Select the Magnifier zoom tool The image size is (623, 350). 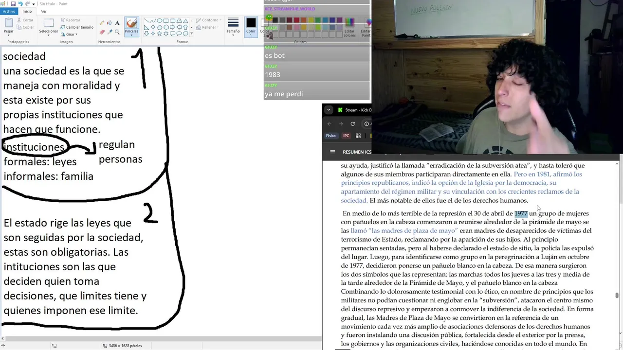pyautogui.click(x=117, y=32)
